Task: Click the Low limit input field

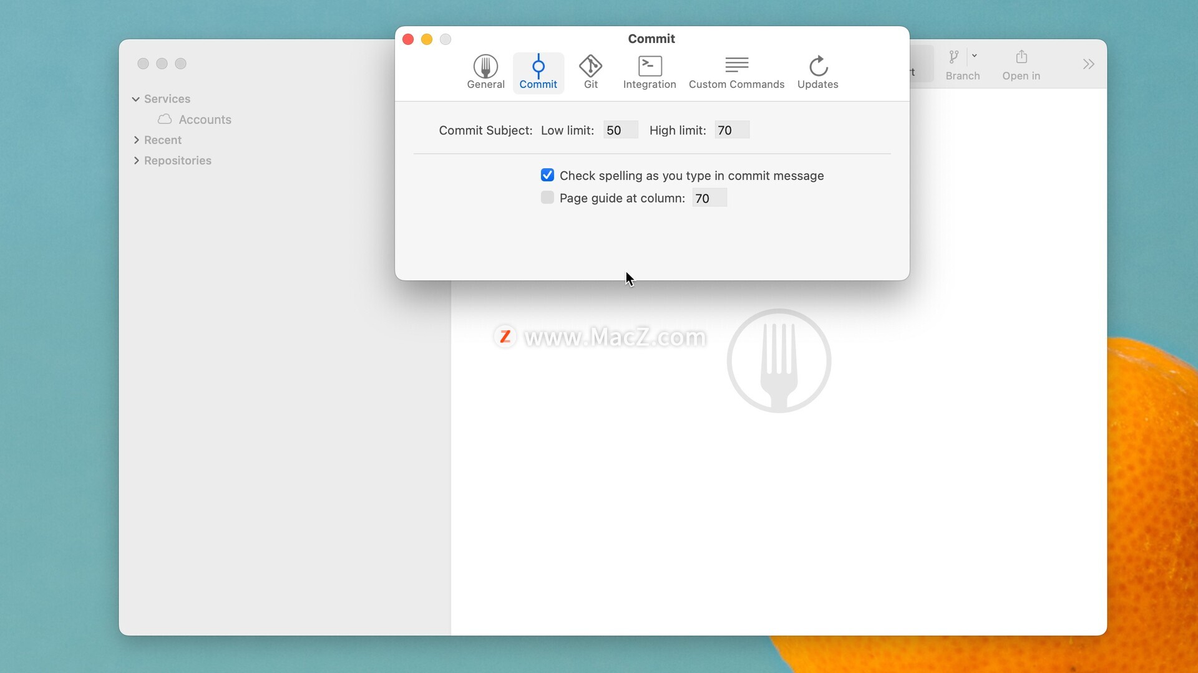Action: [x=620, y=130]
